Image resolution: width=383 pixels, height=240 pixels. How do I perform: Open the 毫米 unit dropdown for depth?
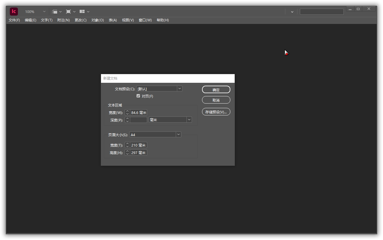(189, 119)
